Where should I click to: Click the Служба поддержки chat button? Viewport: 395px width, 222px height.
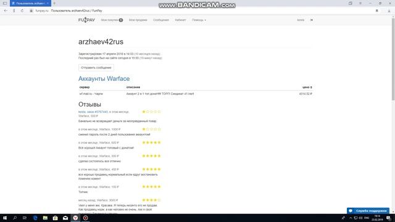pyautogui.click(x=368, y=211)
